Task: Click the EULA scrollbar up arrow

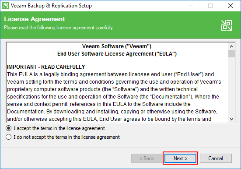Action: pos(232,46)
